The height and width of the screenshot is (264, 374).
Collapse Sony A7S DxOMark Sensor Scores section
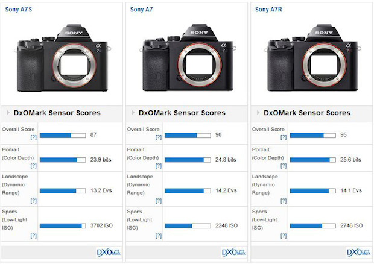(8, 113)
